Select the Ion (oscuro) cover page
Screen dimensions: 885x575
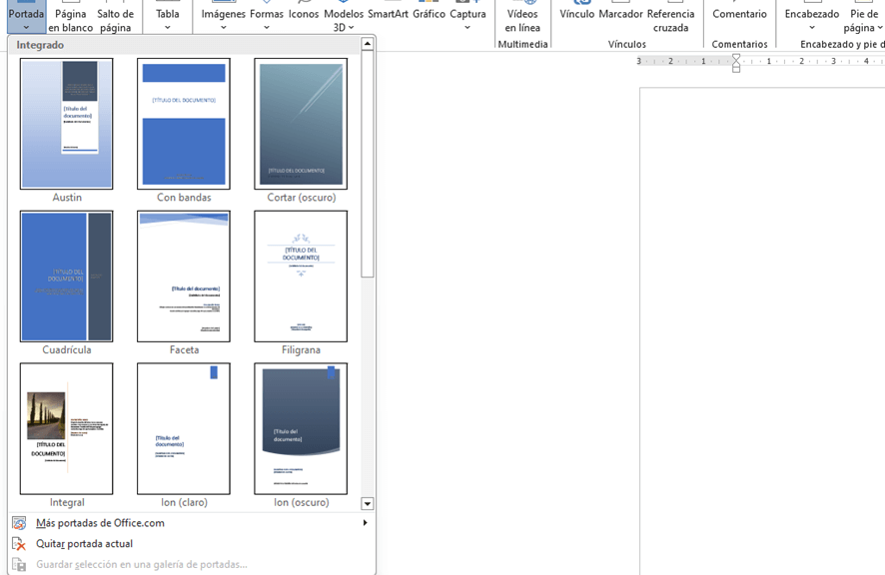tap(301, 429)
